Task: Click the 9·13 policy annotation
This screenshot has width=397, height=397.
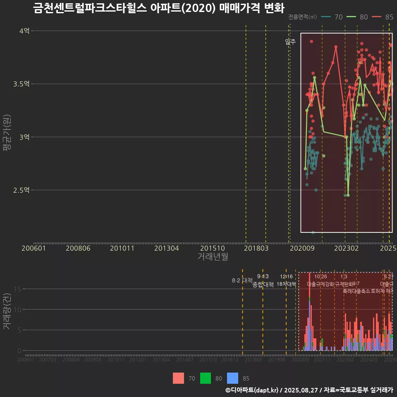Action: coord(263,276)
